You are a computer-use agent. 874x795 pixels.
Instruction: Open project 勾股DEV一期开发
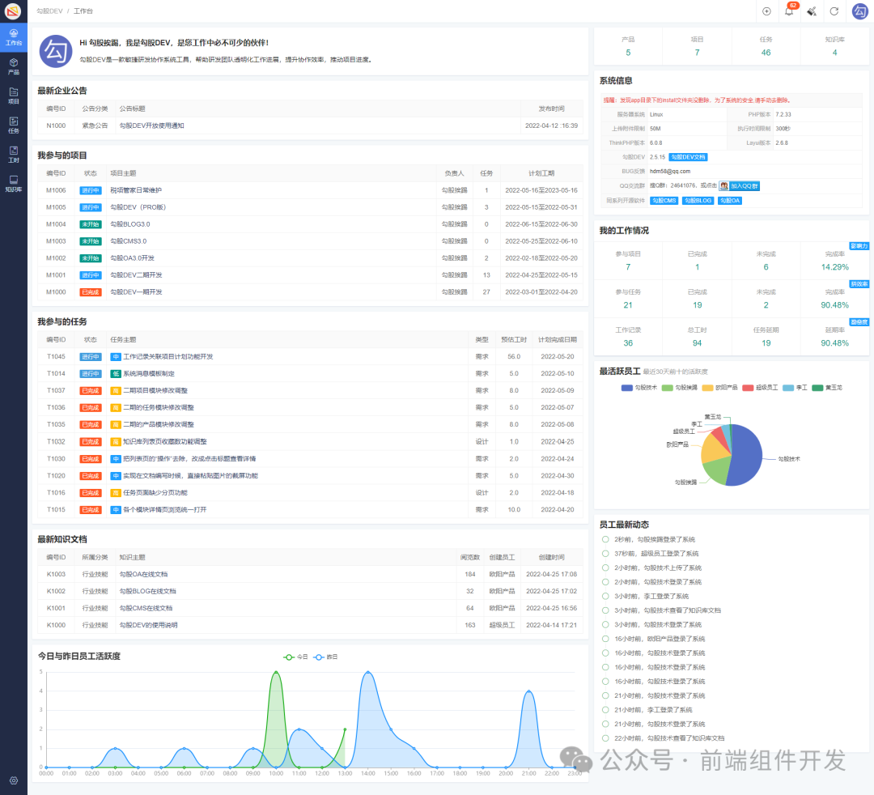[x=136, y=292]
